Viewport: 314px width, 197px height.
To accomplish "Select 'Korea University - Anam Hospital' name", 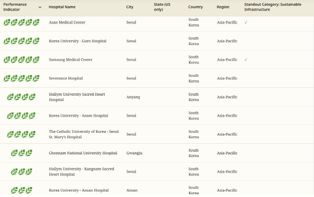I will pyautogui.click(x=78, y=116).
